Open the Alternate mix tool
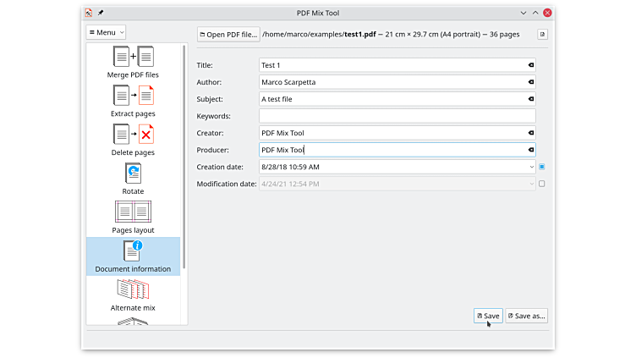Viewport: 636px width, 358px height. click(x=133, y=290)
